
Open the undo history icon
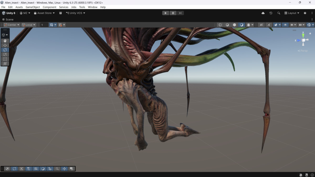click(271, 13)
